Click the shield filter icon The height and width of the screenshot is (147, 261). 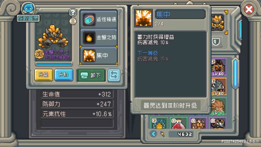click(216, 41)
